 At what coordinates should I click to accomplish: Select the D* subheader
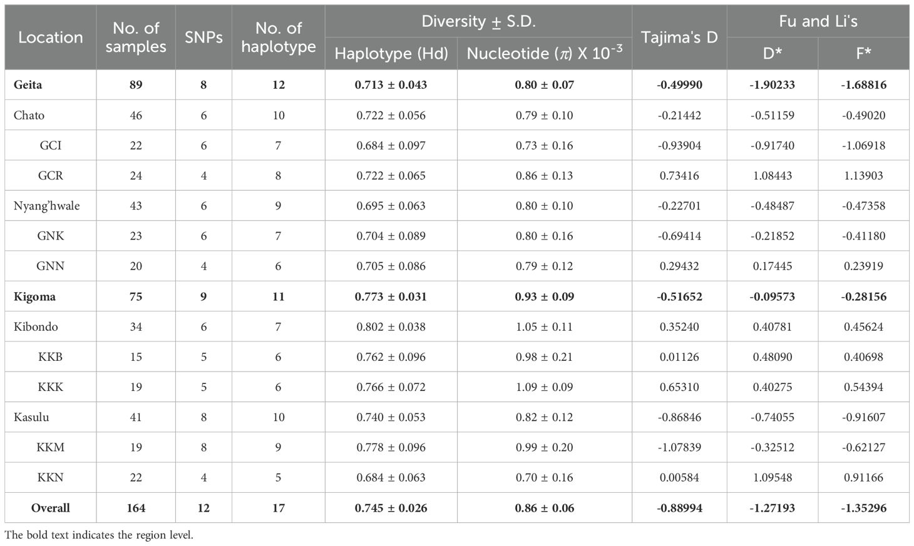773,54
